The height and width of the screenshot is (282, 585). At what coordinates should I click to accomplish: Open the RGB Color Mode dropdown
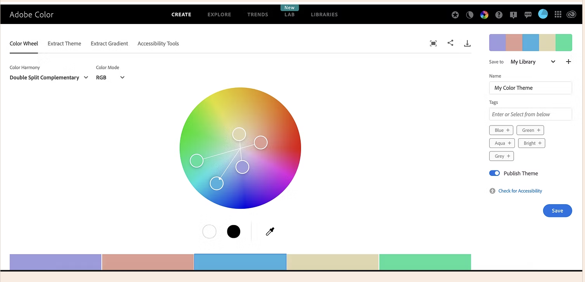point(110,77)
